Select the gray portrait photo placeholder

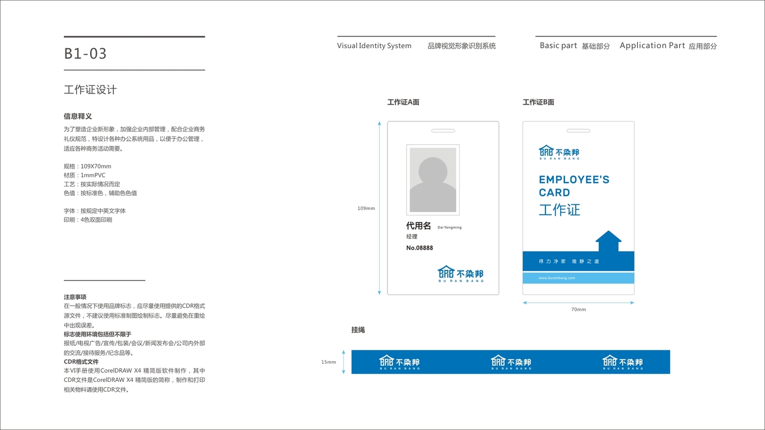[433, 180]
